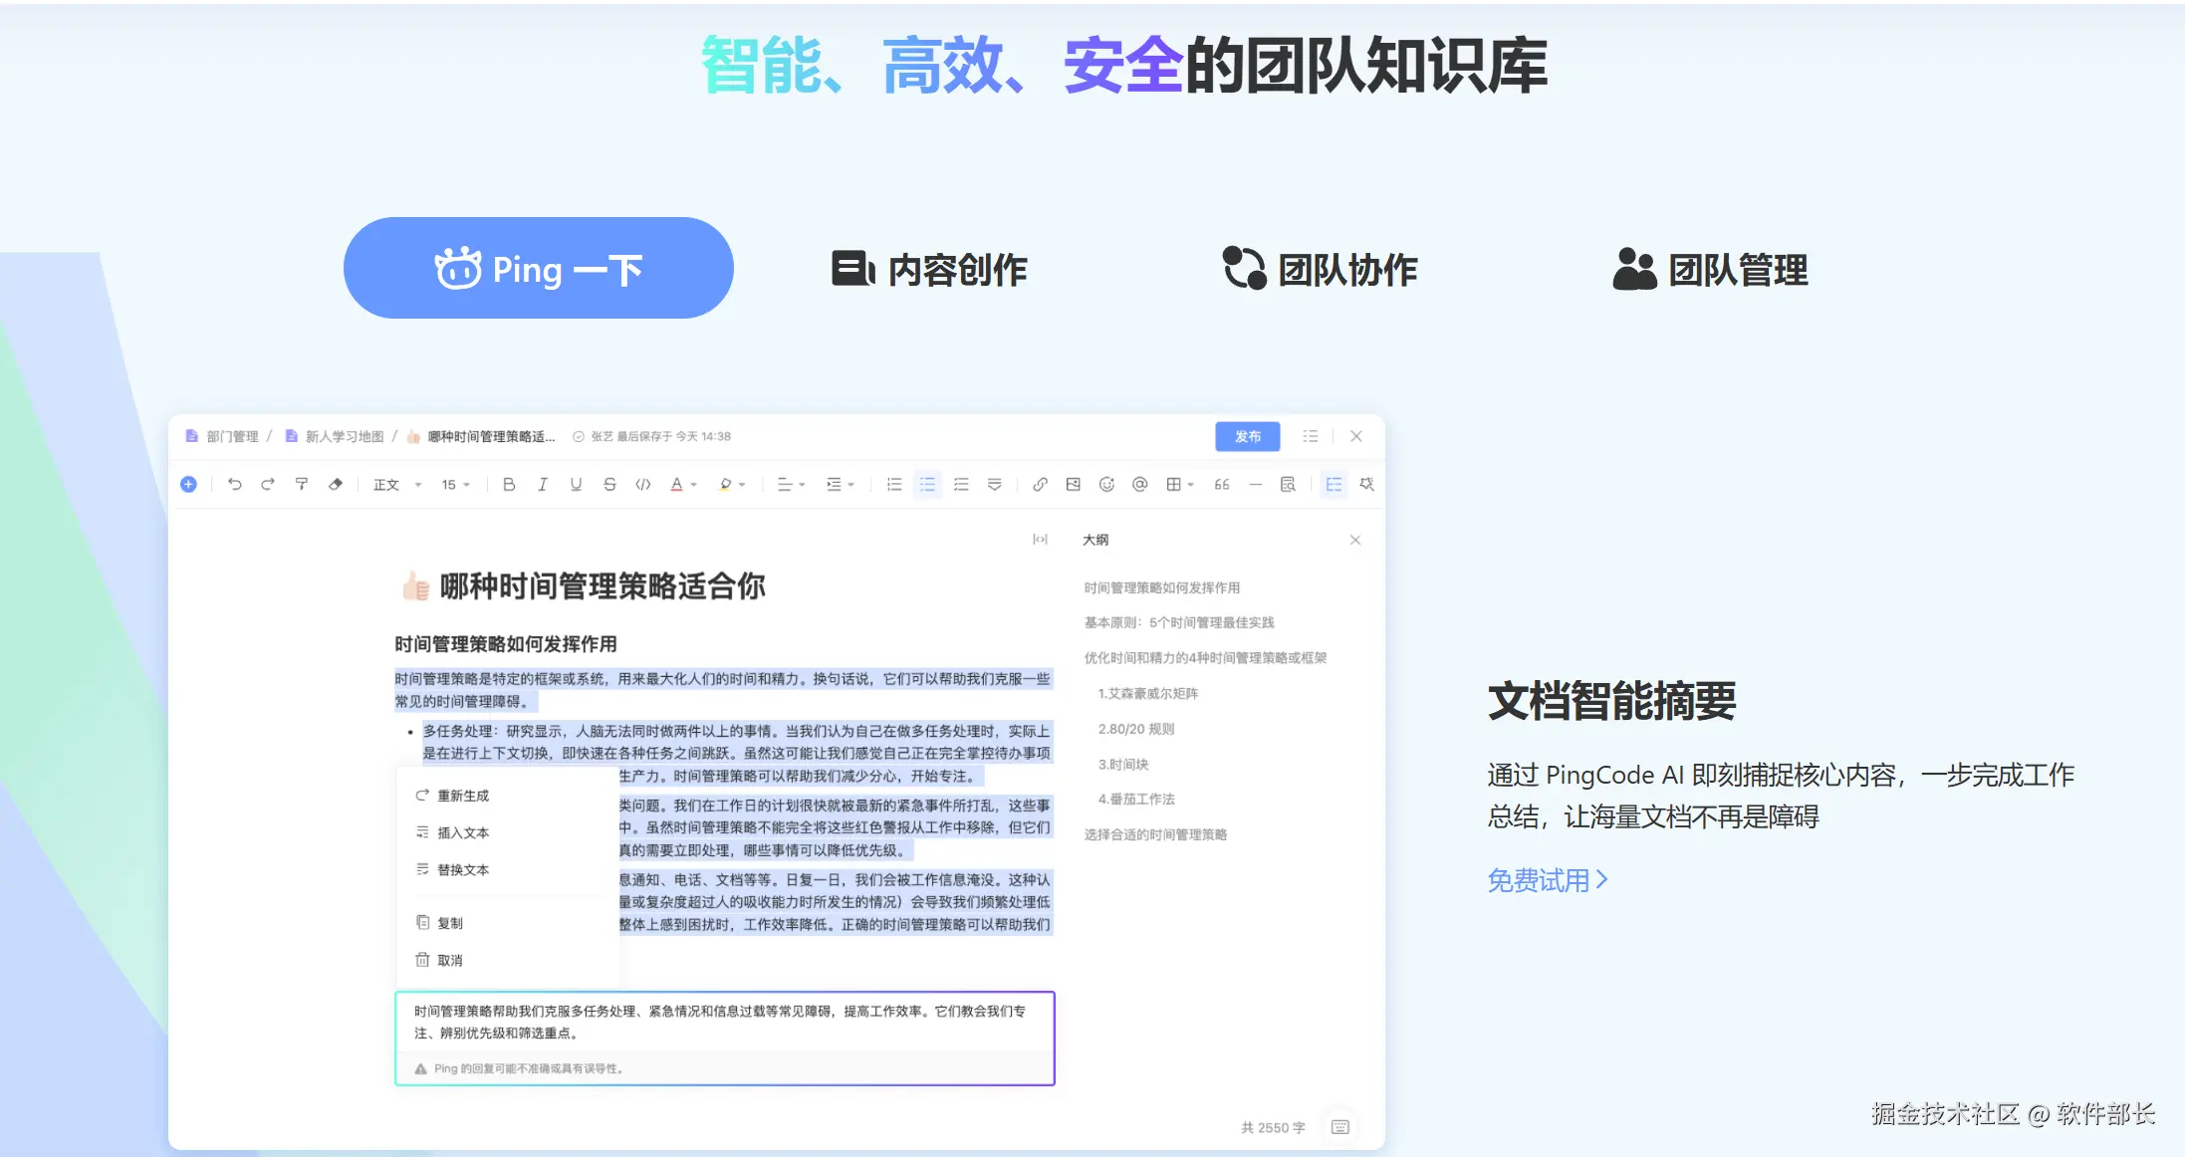The image size is (2185, 1157).
Task: Toggle the outline panel toolbar button
Action: [1334, 484]
